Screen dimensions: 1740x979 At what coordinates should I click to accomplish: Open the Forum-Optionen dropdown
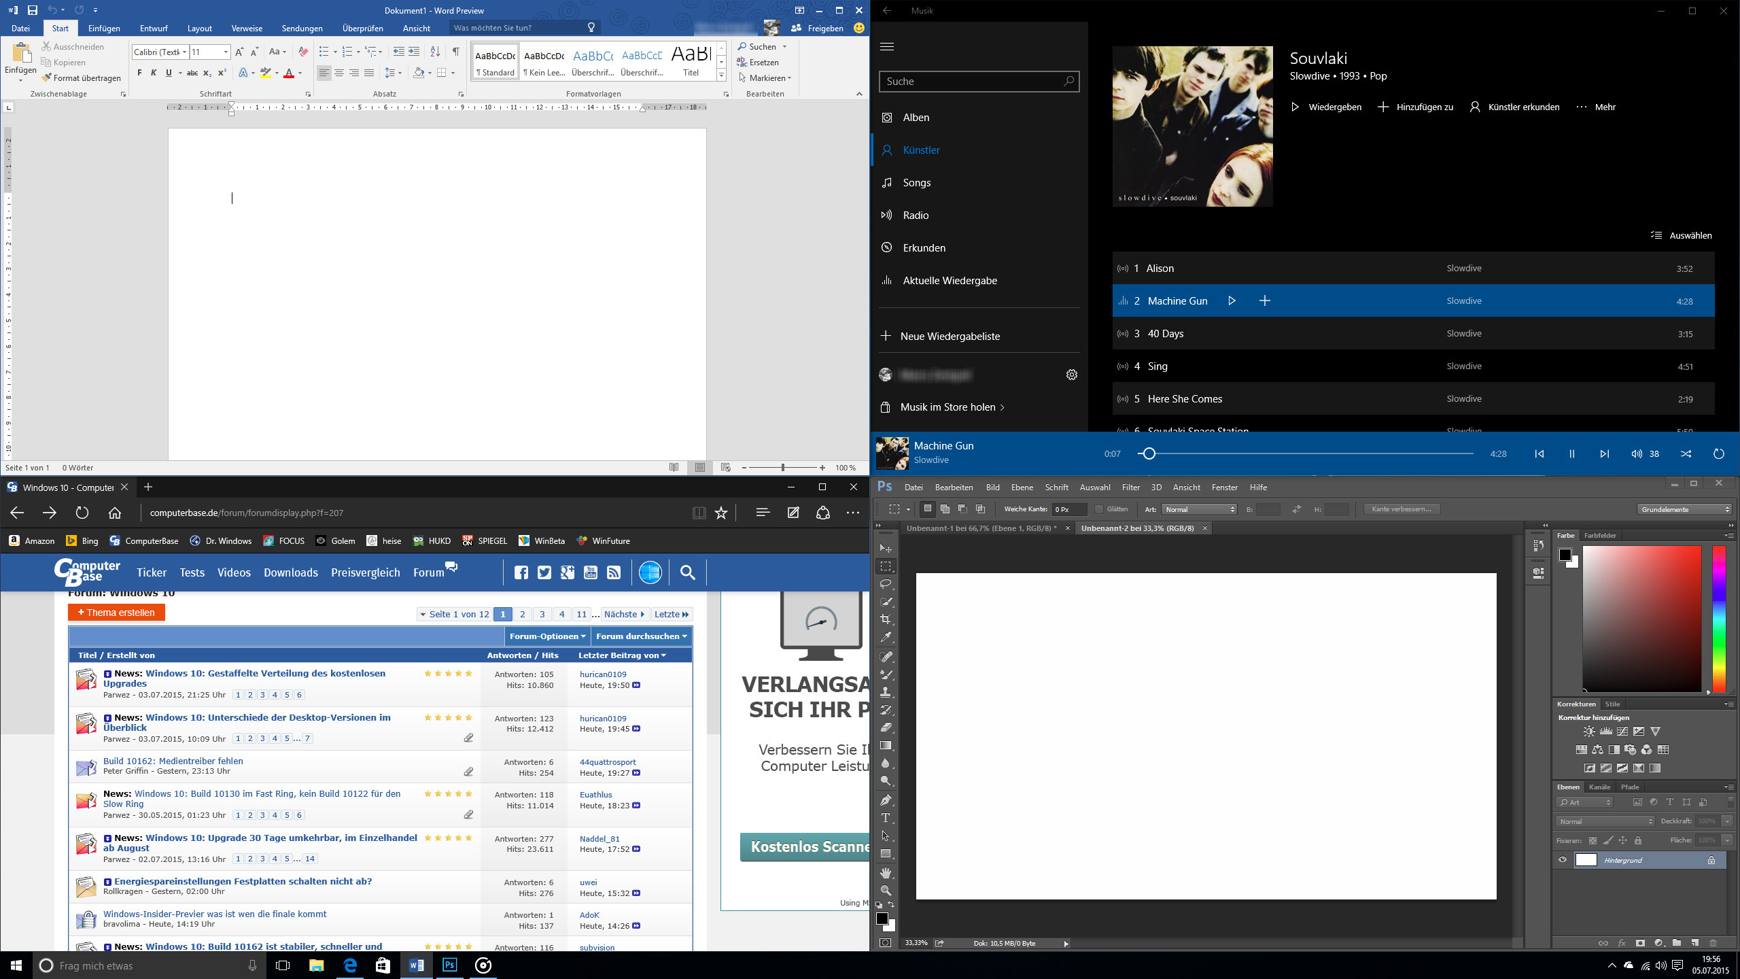[x=547, y=636]
